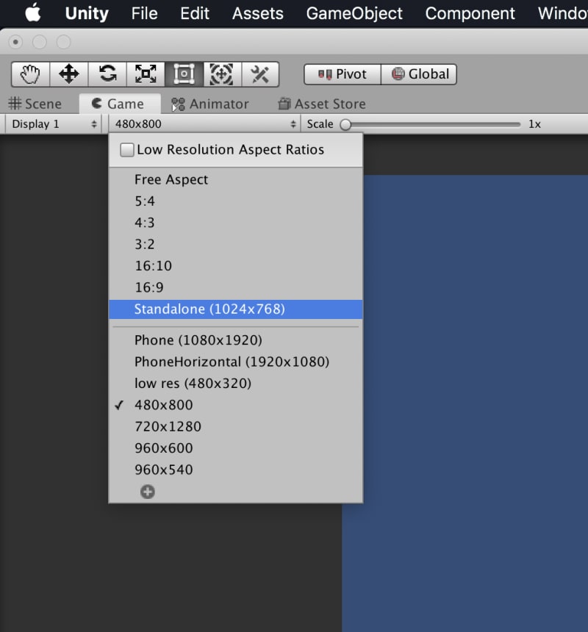
Task: Select the Move tool
Action: [68, 74]
